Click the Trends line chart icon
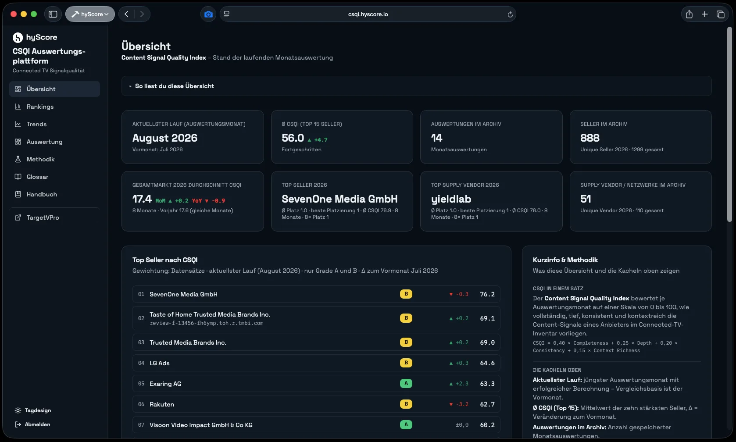 18,124
